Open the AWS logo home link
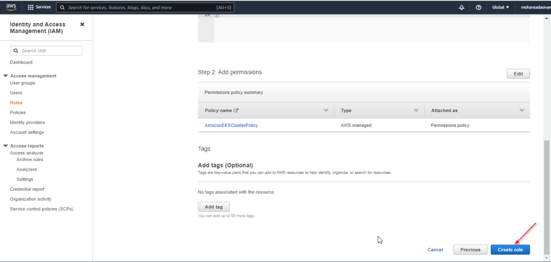 (x=11, y=8)
